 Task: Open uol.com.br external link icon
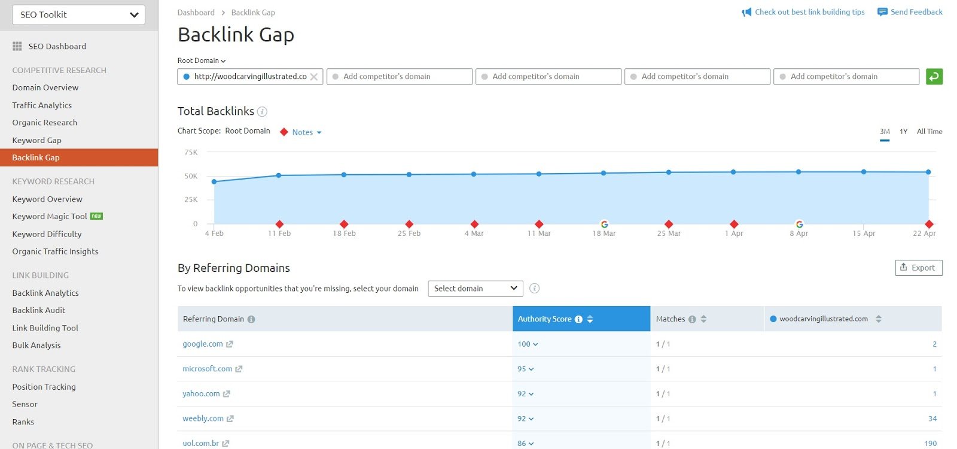(225, 444)
